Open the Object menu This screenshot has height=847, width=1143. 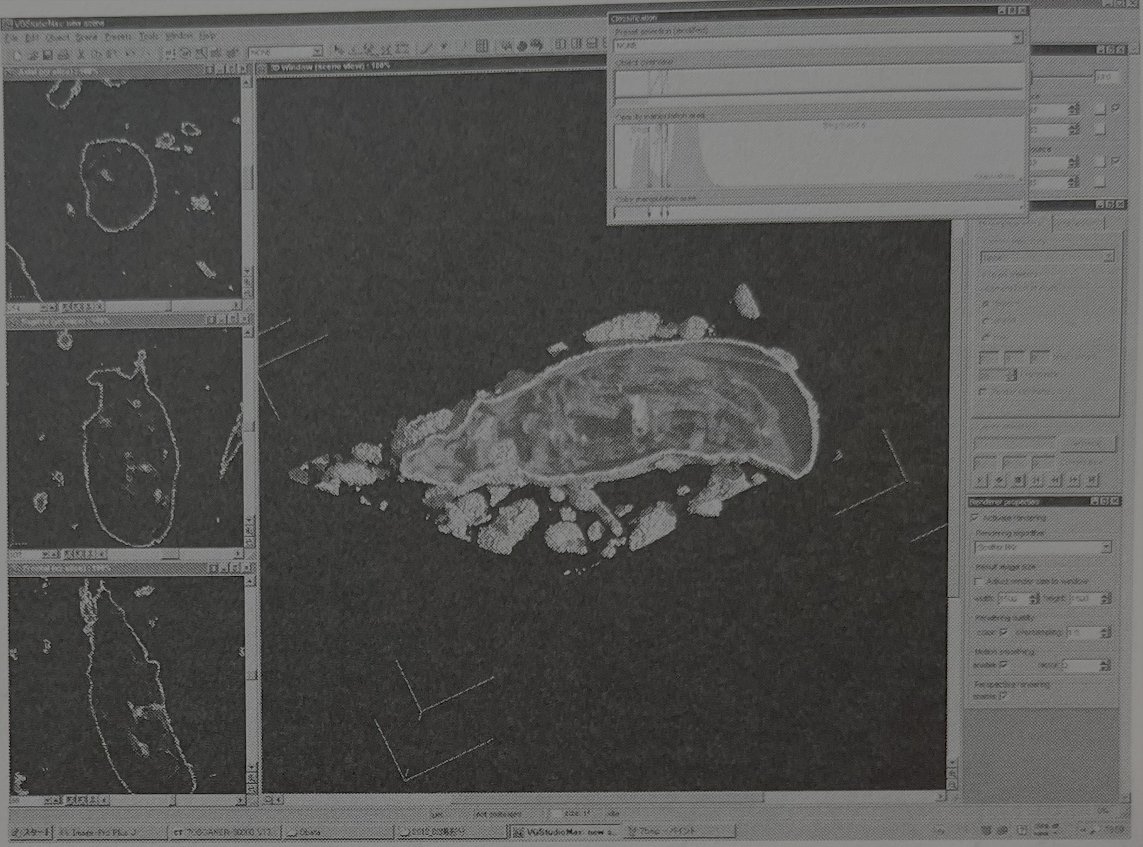click(57, 38)
